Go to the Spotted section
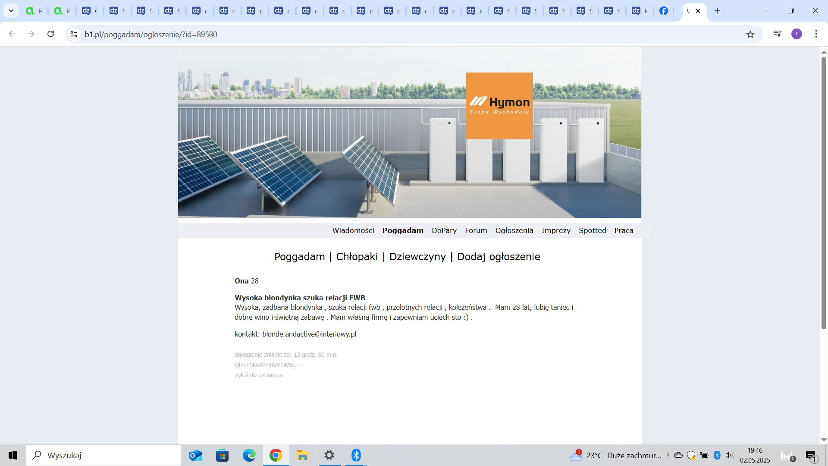828x466 pixels. 592,230
